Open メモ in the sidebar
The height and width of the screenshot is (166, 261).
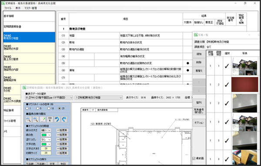point(12,131)
